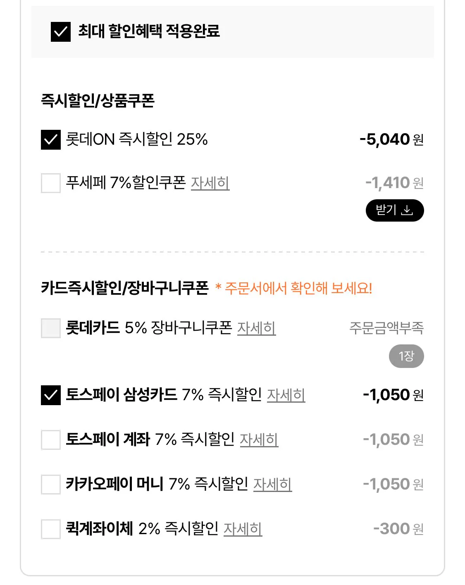Open 자세히 link for 푸세페 7%할인쿠폰
Viewport: 465px width, 585px height.
pos(210,183)
